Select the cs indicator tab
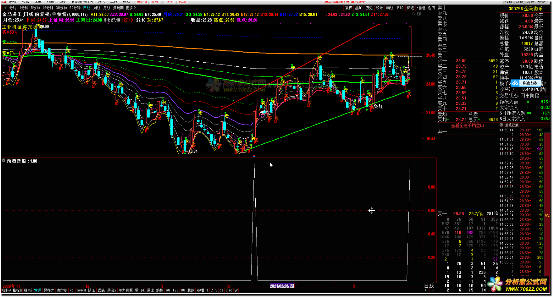553x297 pixels. coord(221,290)
